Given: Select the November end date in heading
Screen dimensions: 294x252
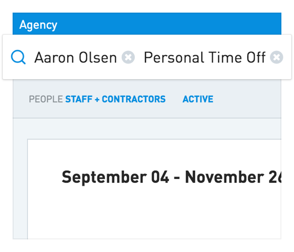Looking at the screenshot, I should click(x=233, y=177).
